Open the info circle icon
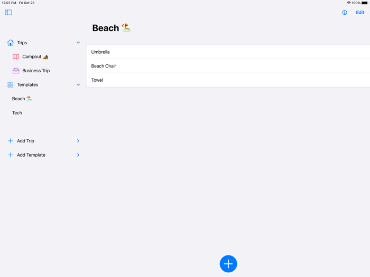 345,13
